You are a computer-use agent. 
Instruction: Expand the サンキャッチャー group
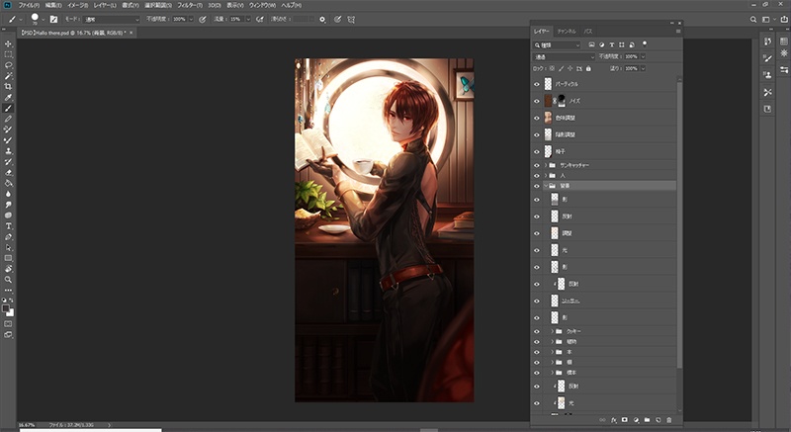pyautogui.click(x=546, y=165)
